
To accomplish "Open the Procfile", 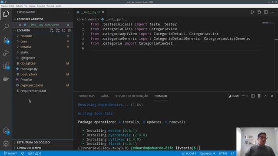I will (x=43, y=80).
